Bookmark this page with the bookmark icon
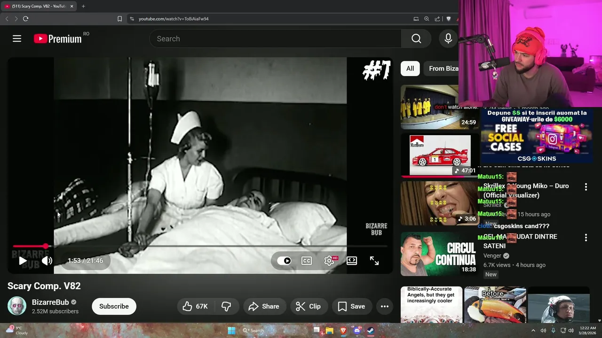This screenshot has height=338, width=602. click(119, 19)
